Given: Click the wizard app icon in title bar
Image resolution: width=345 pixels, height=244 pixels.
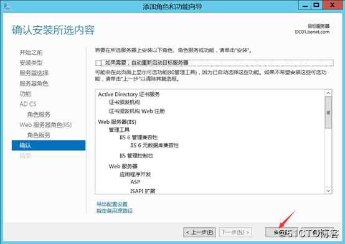Looking at the screenshot, I should (x=7, y=6).
